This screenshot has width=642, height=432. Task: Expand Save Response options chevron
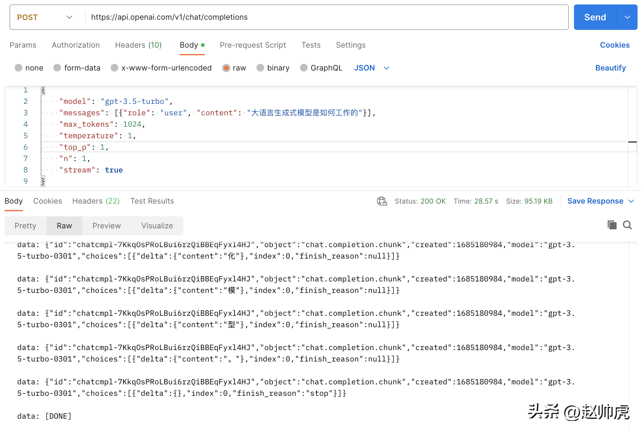click(x=632, y=201)
